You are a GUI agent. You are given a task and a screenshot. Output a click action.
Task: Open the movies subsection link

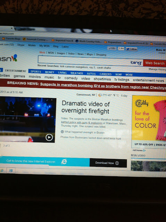[35, 77]
